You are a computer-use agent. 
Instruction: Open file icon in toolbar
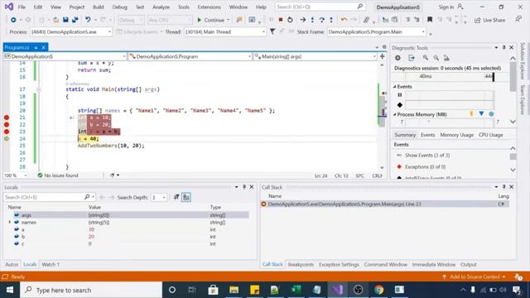click(55, 20)
